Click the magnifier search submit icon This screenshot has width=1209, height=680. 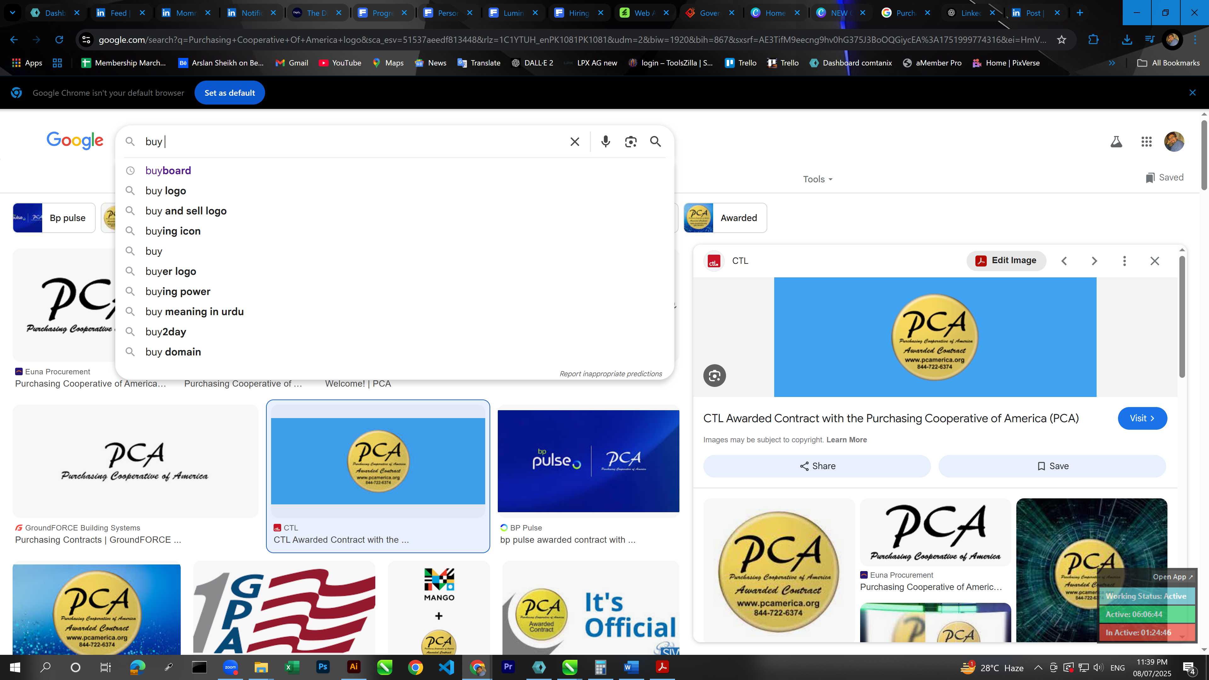[656, 141]
